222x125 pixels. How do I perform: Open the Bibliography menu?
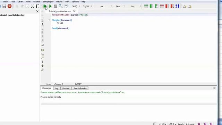[x=48, y=1]
